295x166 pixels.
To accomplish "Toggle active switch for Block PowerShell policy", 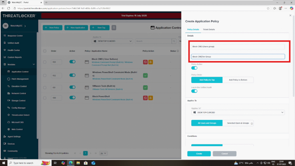I will tap(72, 97).
